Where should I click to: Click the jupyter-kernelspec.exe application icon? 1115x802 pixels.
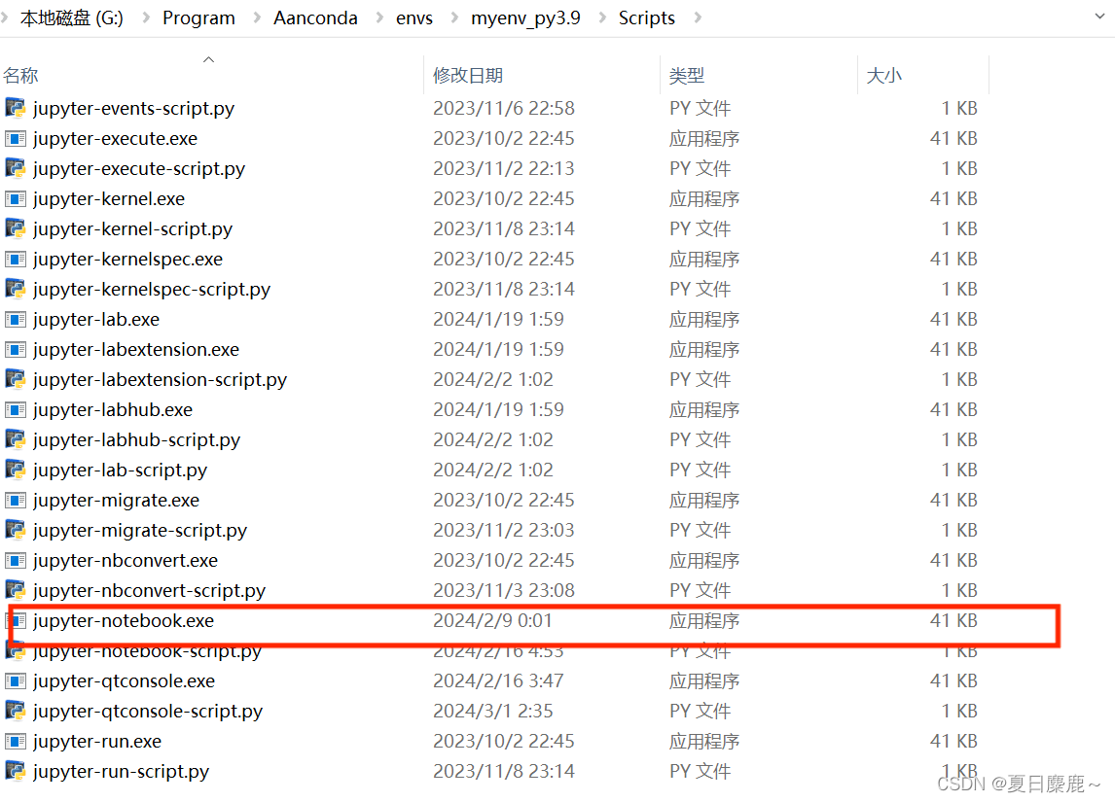pos(16,260)
